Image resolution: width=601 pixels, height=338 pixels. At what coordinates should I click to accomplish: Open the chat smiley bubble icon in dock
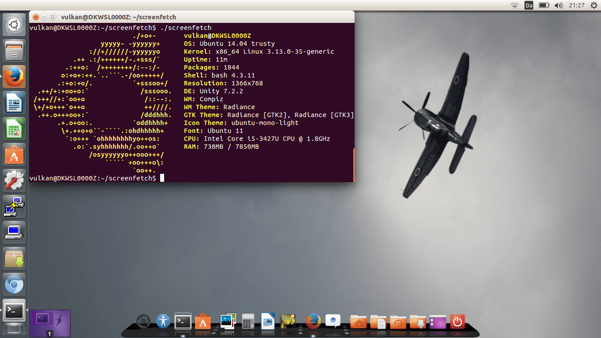[333, 321]
